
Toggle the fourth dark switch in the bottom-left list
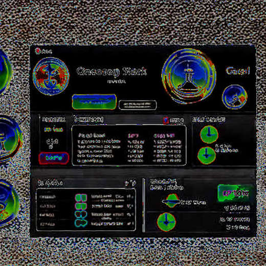(81, 223)
